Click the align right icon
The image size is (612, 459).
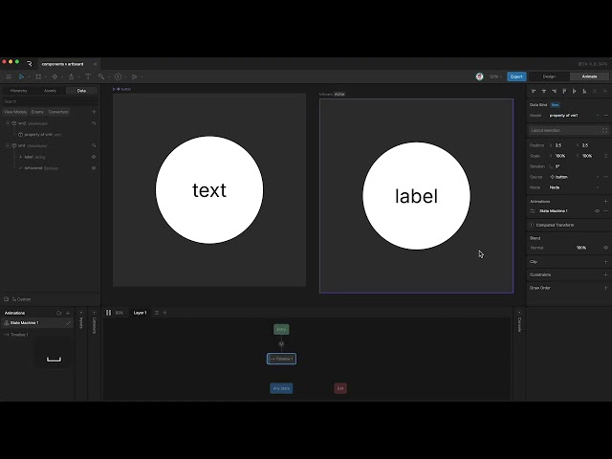(x=554, y=91)
